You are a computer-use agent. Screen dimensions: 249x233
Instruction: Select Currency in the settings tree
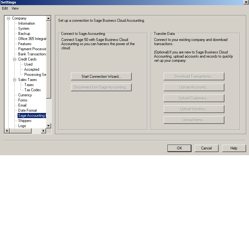tap(25, 95)
